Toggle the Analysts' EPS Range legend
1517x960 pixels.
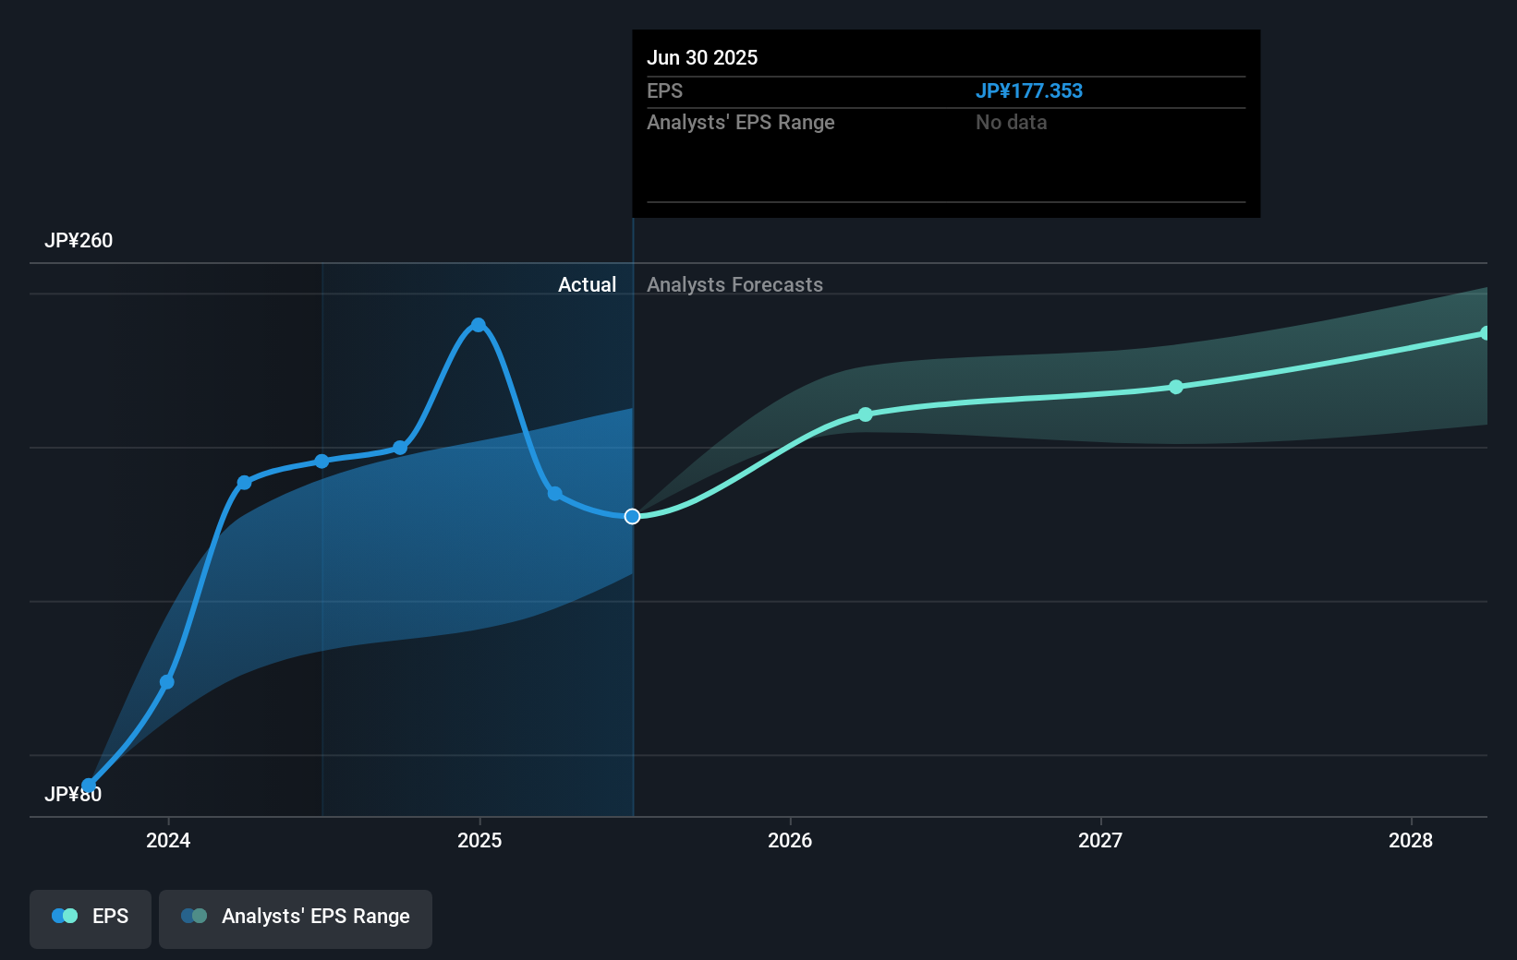point(296,918)
